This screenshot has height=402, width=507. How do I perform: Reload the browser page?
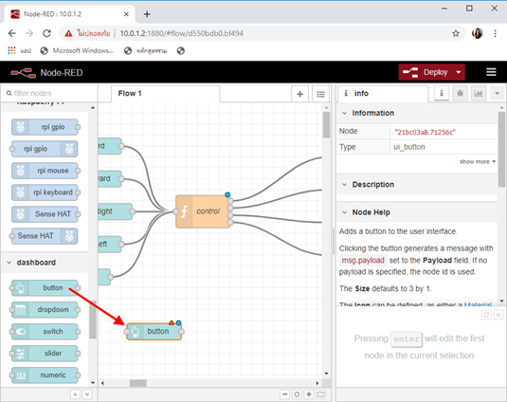click(46, 33)
